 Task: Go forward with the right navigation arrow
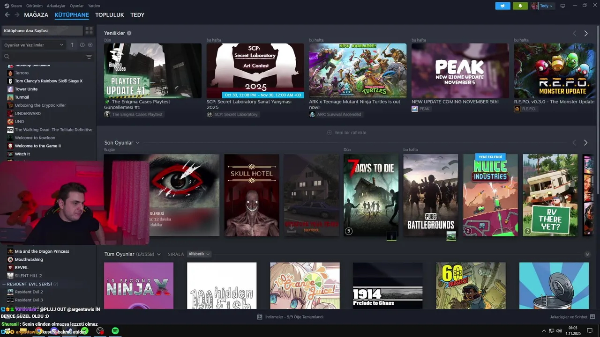pyautogui.click(x=17, y=15)
